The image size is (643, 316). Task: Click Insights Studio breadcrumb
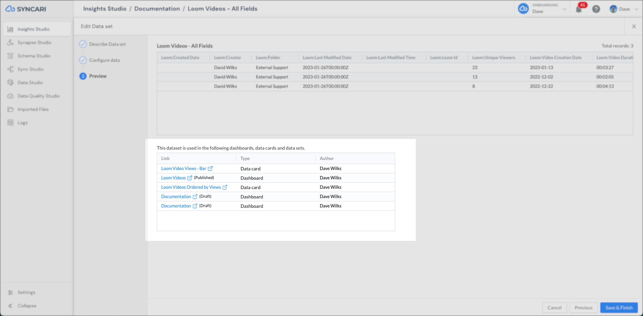(105, 9)
